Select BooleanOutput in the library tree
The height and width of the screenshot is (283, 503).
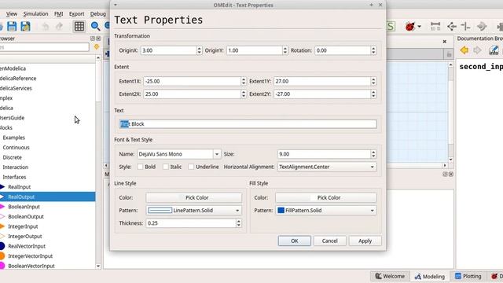[x=26, y=217]
